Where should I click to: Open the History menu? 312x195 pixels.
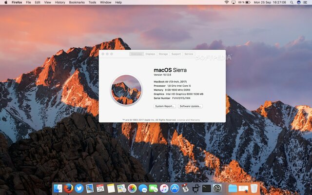(x=60, y=2)
